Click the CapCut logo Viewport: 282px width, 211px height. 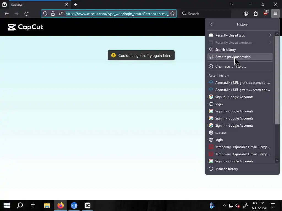(x=25, y=27)
